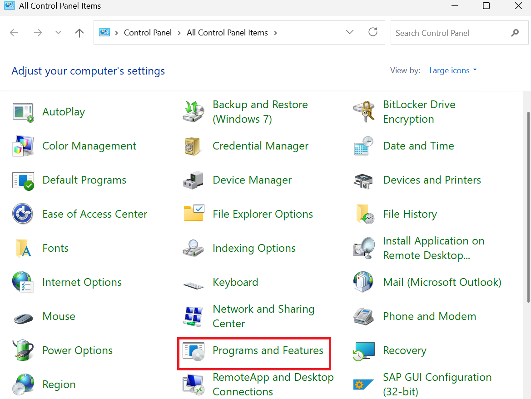Go up one level with Up arrow
This screenshot has width=531, height=399.
pyautogui.click(x=79, y=33)
